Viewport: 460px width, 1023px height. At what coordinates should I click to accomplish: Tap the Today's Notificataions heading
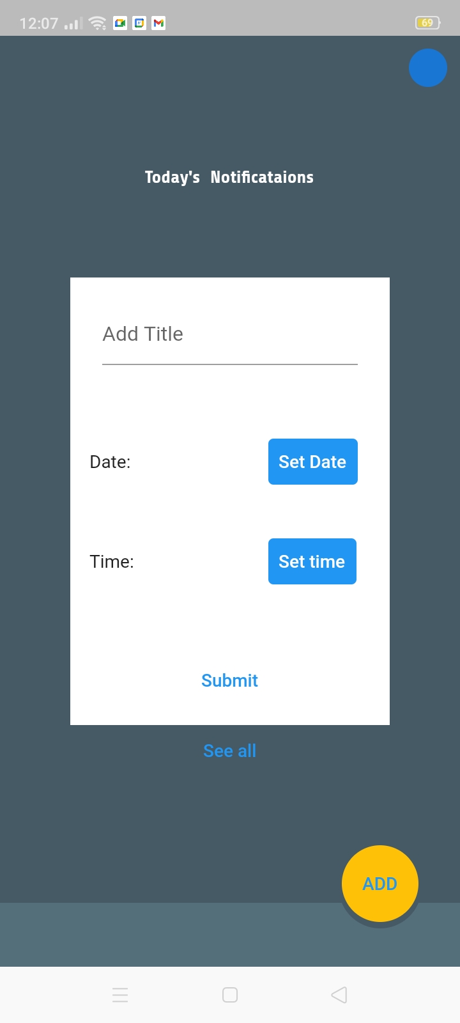click(229, 177)
